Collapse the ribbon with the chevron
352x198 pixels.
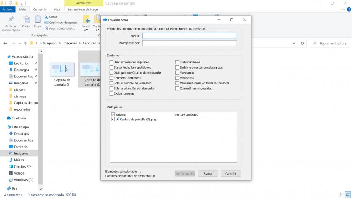pos(343,9)
